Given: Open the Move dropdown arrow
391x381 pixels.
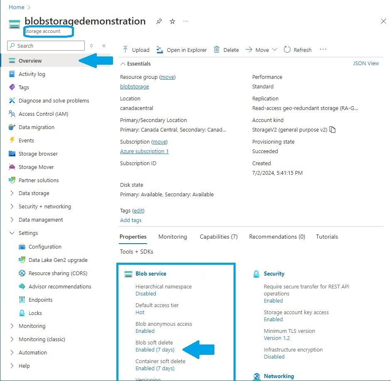Looking at the screenshot, I should coord(275,49).
